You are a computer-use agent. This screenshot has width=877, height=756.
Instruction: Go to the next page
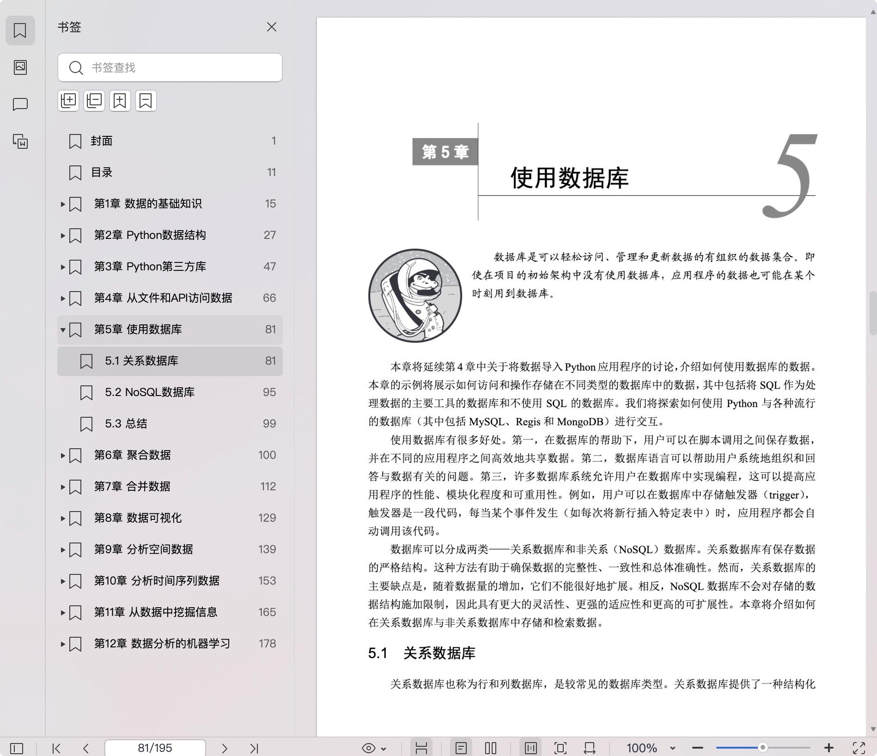coord(225,748)
